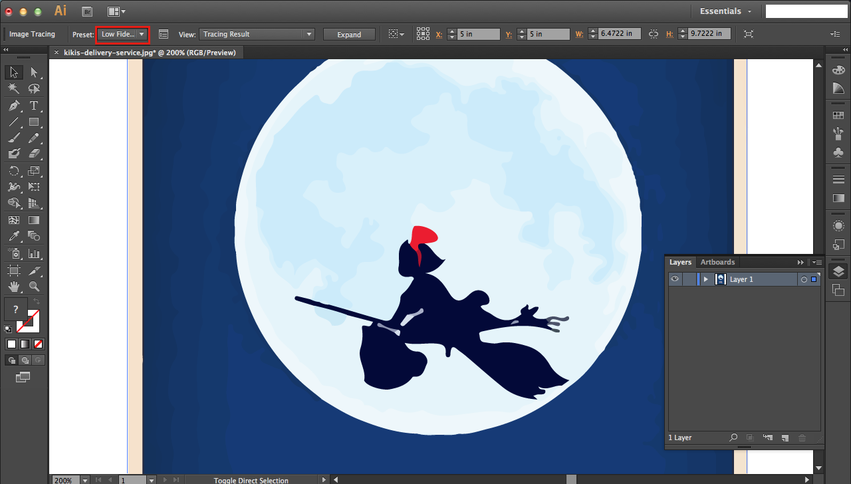Select the Zoom tool
Image resolution: width=851 pixels, height=484 pixels.
point(34,287)
